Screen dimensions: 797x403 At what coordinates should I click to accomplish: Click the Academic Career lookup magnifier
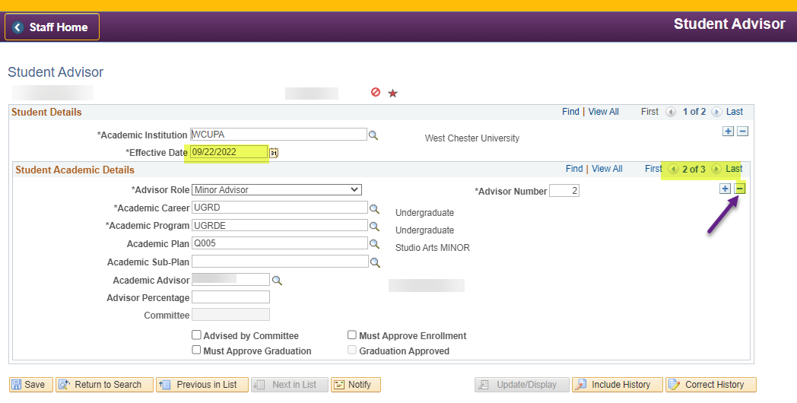click(x=374, y=208)
